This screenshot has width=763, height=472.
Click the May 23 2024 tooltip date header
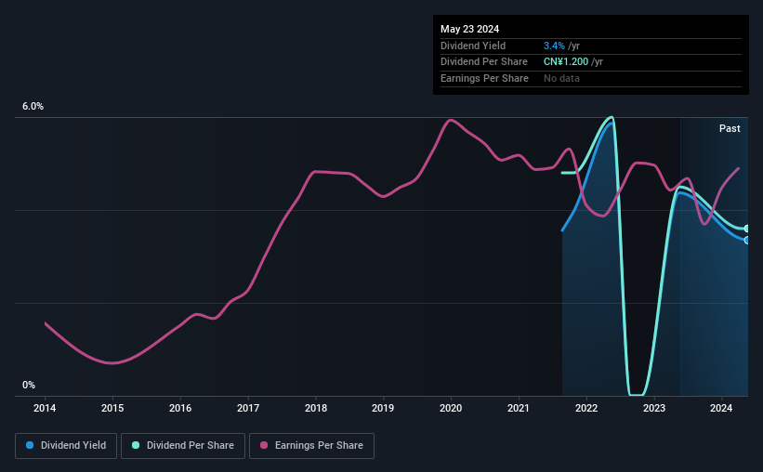[469, 29]
